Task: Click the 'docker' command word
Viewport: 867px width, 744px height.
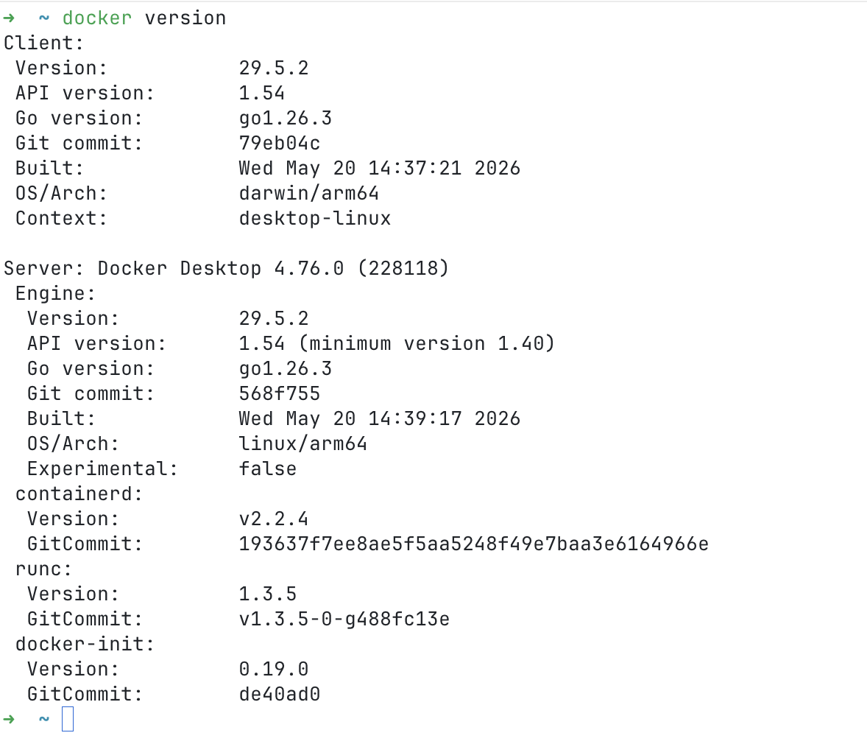Action: tap(96, 18)
